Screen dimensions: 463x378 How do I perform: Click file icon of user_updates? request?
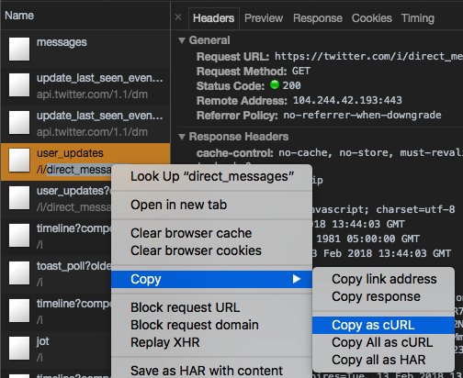19,197
